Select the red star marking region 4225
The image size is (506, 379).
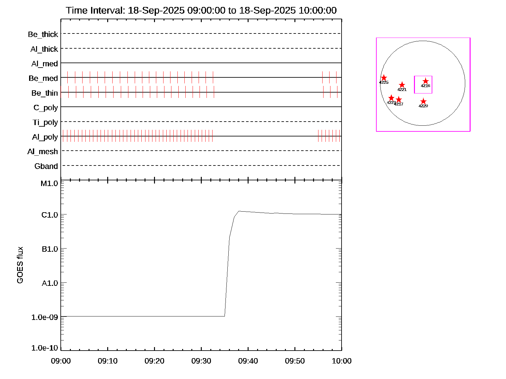point(384,78)
